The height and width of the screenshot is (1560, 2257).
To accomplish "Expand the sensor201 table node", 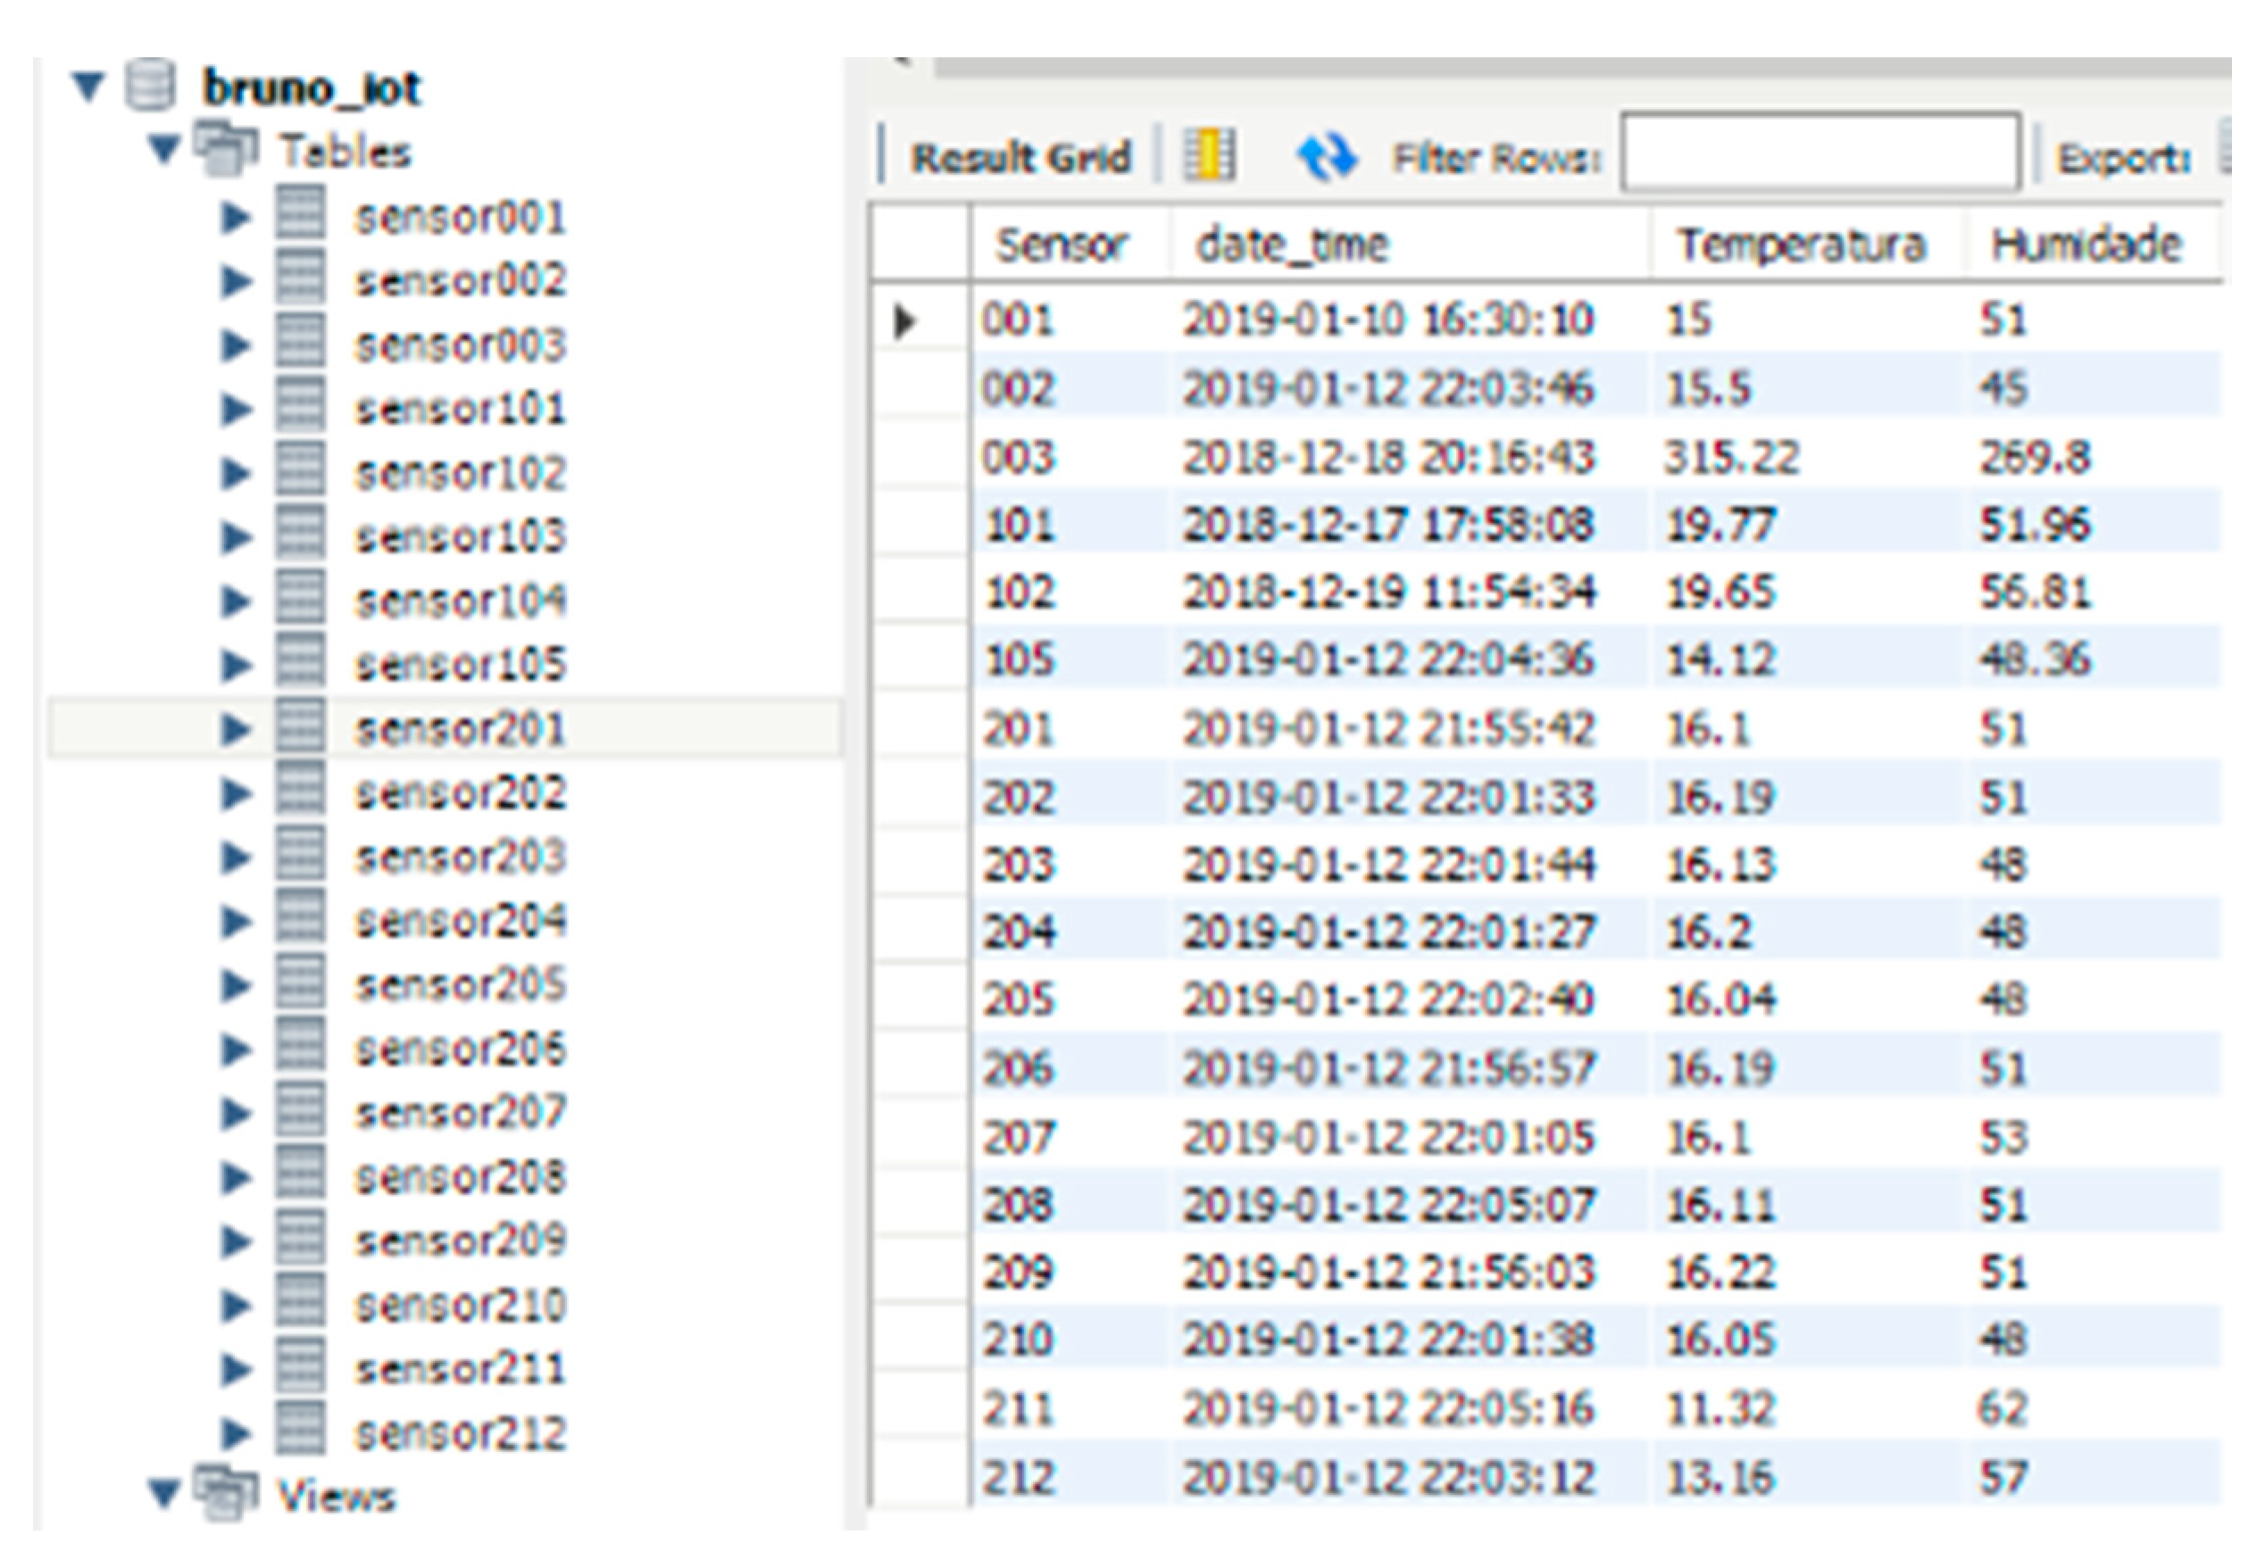I will pos(235,728).
